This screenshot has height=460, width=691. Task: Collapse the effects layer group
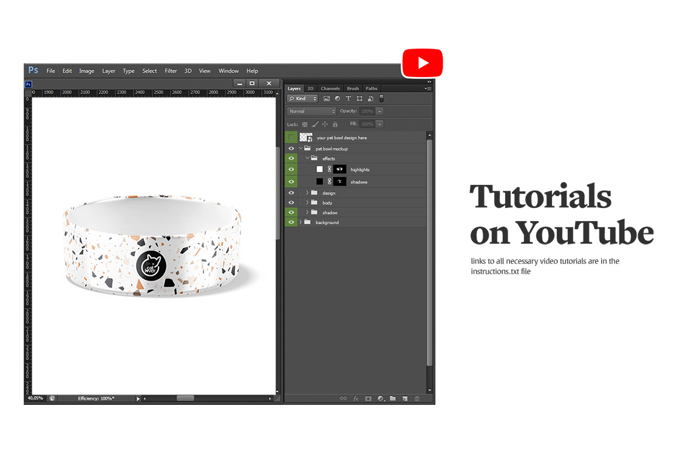tap(307, 158)
